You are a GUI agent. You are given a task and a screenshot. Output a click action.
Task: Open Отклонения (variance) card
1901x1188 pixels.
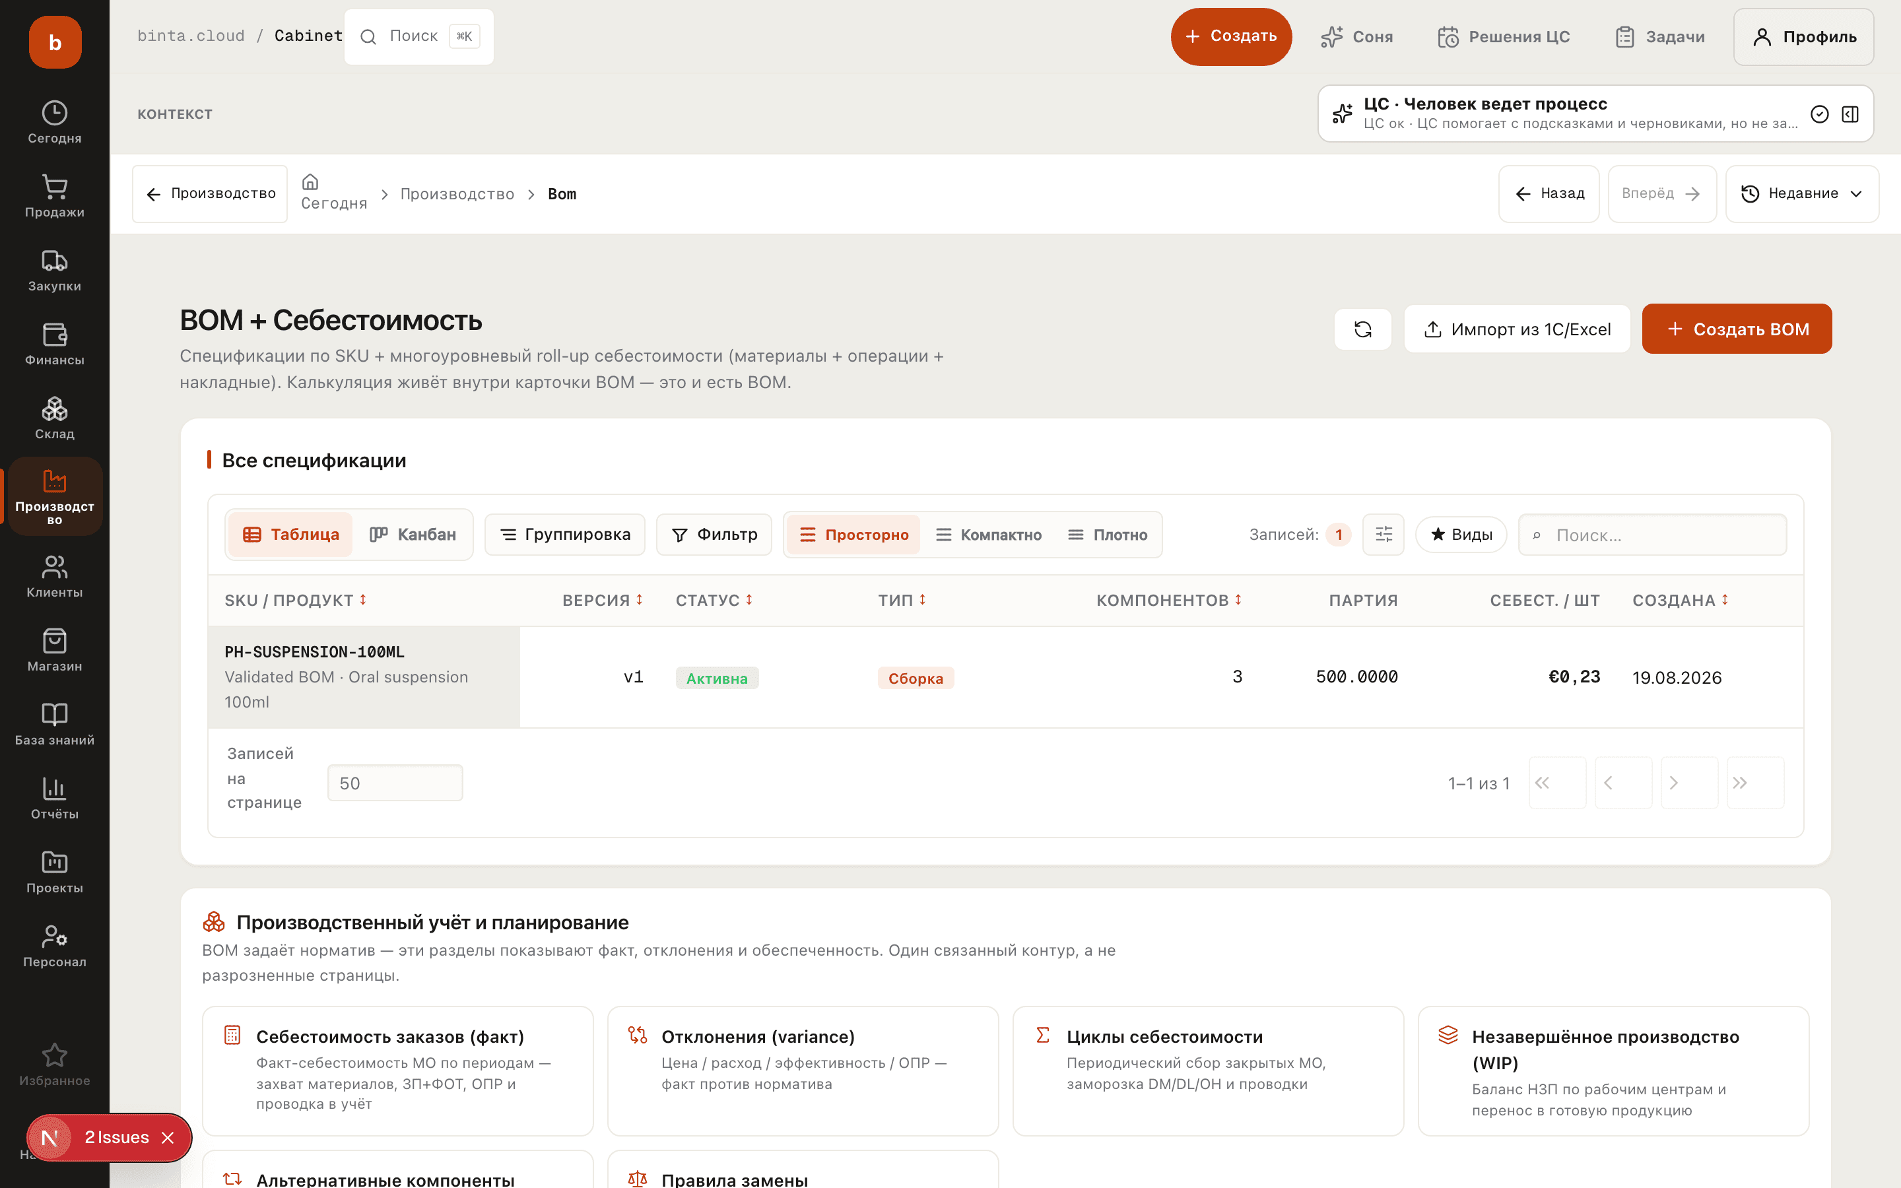coord(803,1071)
